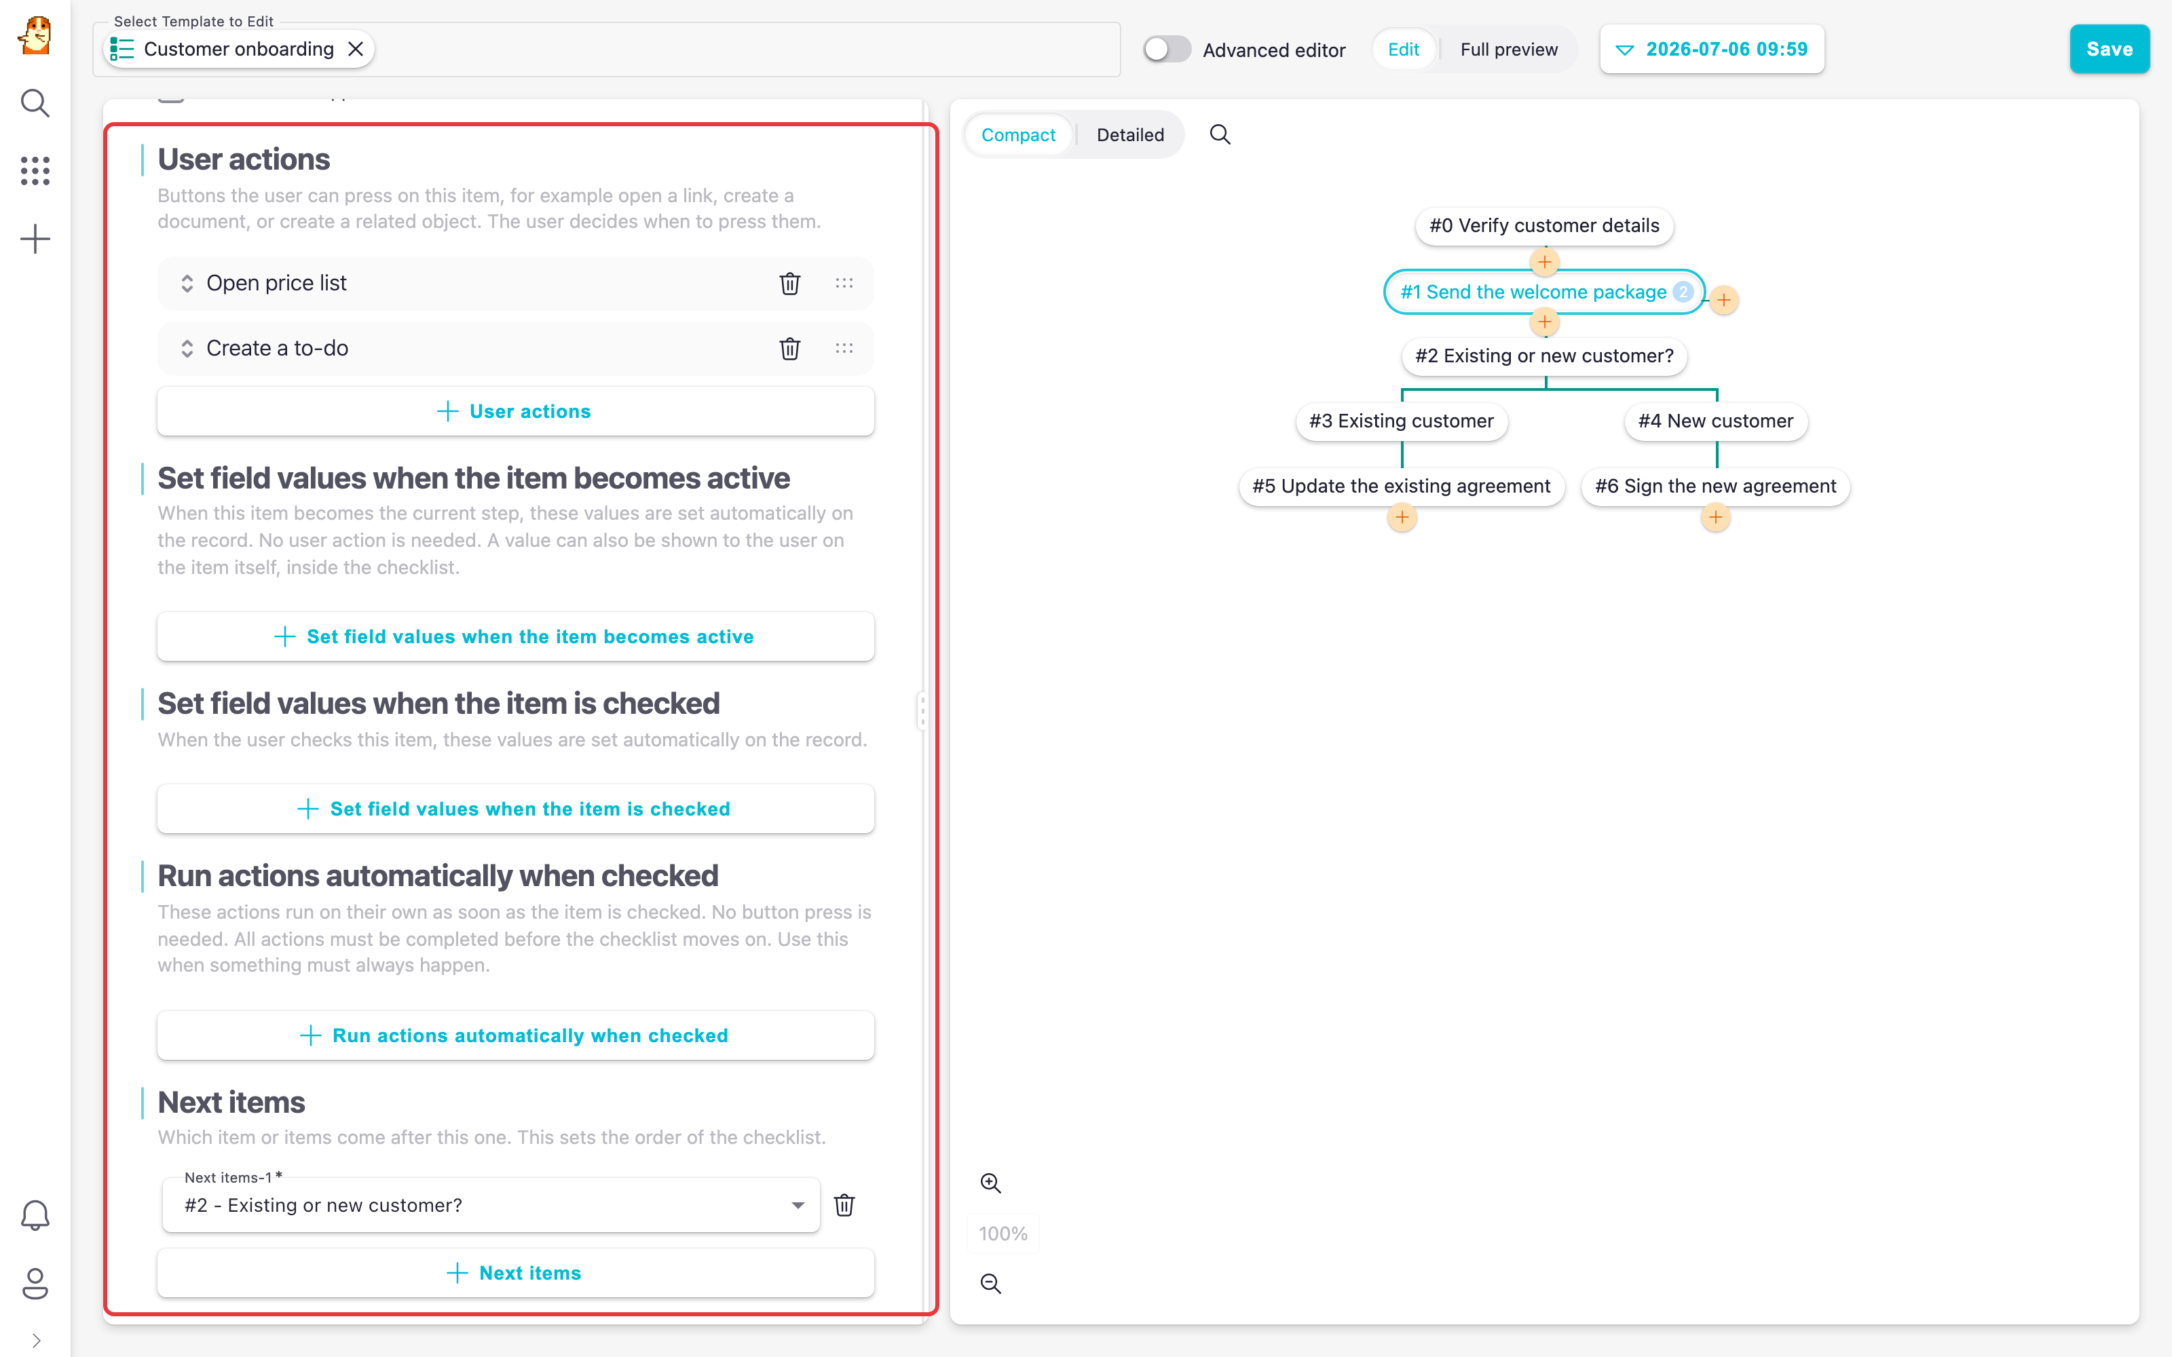Viewport: 2172px width, 1357px height.
Task: Click the panel splitter handle between panes
Action: (x=922, y=711)
